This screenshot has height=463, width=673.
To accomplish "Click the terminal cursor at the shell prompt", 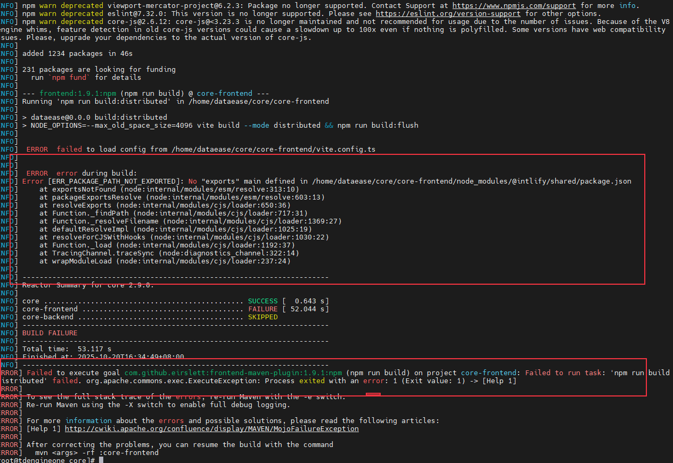I will 101,460.
